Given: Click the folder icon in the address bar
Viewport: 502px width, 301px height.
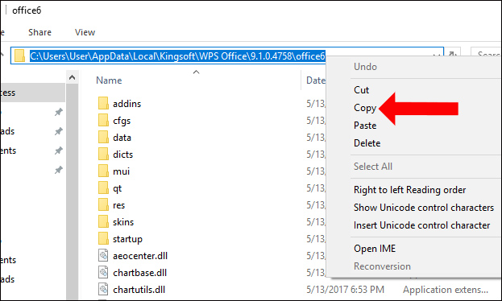Looking at the screenshot, I should click(x=19, y=56).
